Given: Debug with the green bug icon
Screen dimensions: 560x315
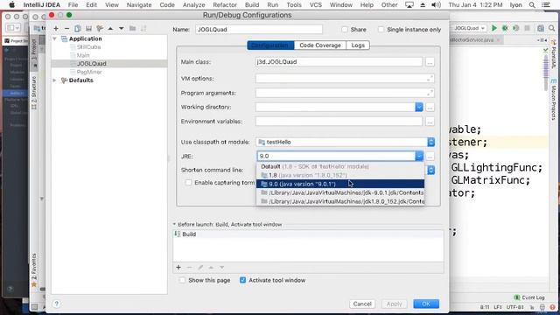Looking at the screenshot, I should point(505,28).
